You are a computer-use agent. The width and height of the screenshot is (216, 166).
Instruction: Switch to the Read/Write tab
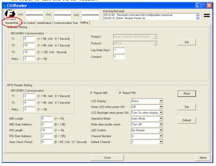pyautogui.click(x=12, y=23)
